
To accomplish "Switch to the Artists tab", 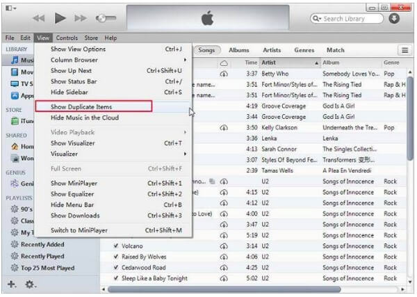I will click(x=272, y=50).
